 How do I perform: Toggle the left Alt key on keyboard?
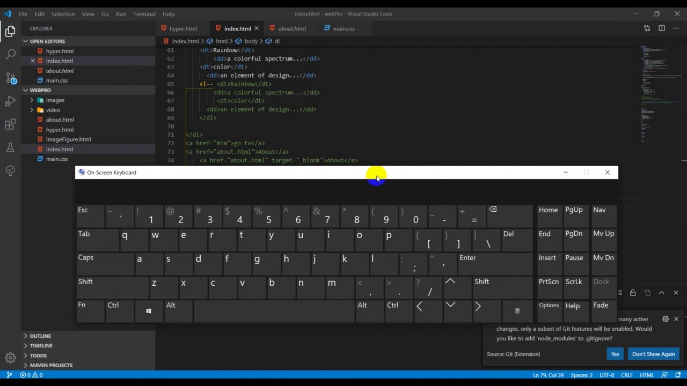tap(178, 311)
